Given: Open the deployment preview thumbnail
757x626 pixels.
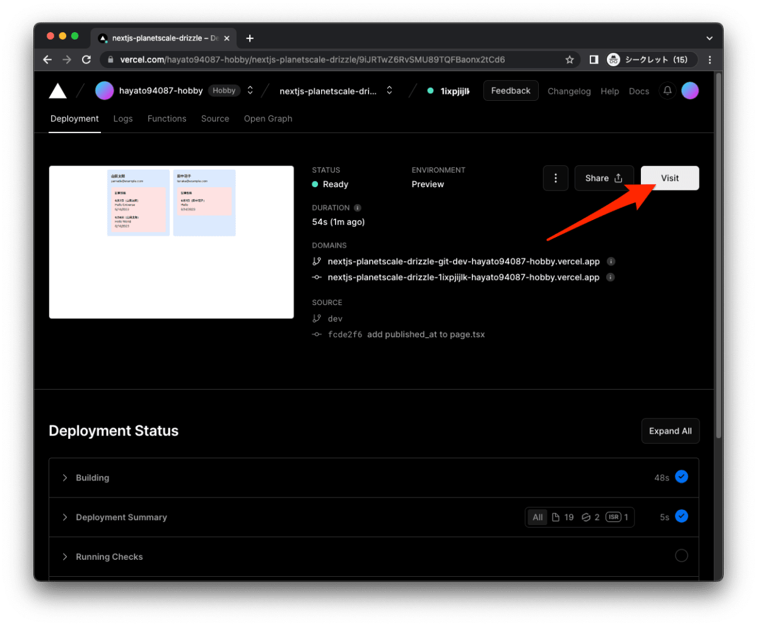Looking at the screenshot, I should 172,242.
